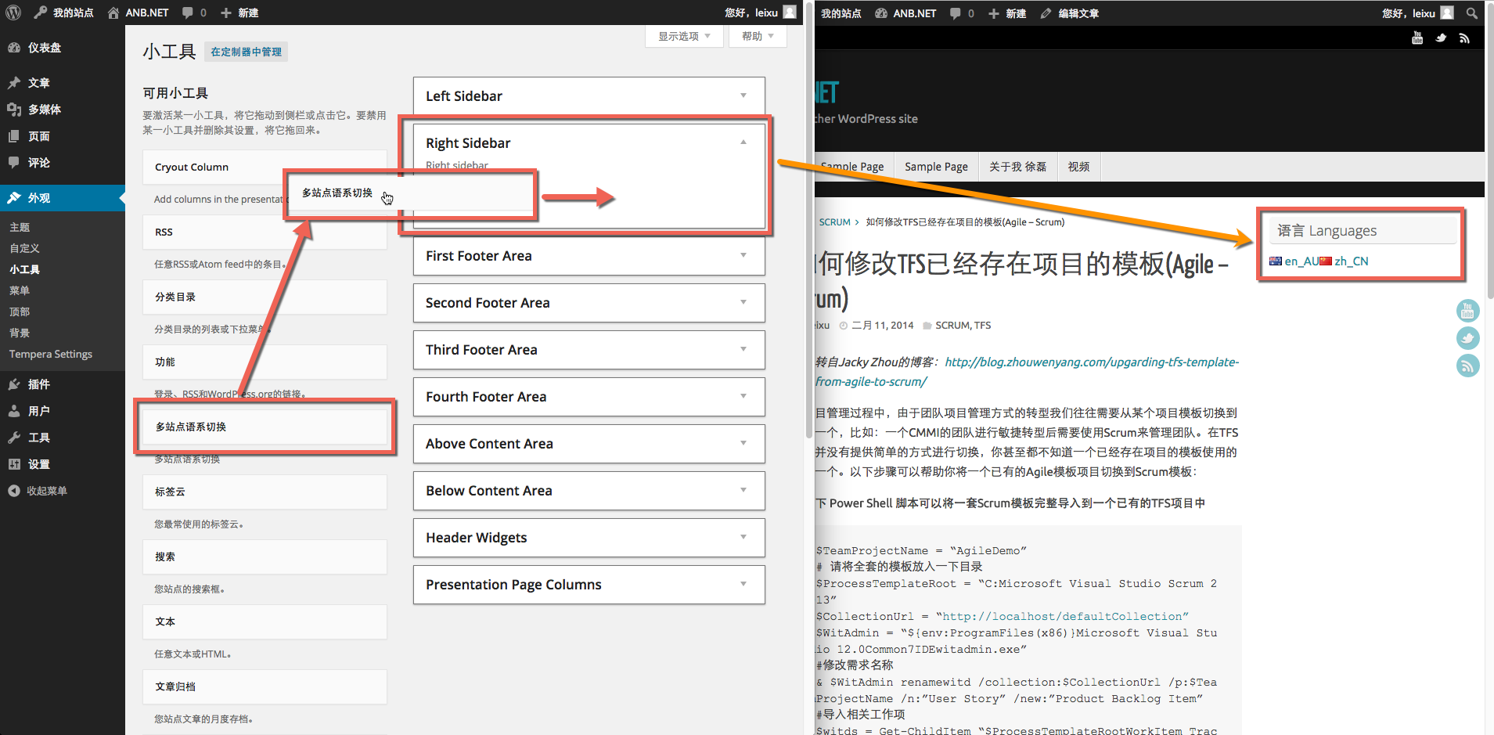The width and height of the screenshot is (1494, 735).
Task: Click the zh_CN language link
Action: point(1352,261)
